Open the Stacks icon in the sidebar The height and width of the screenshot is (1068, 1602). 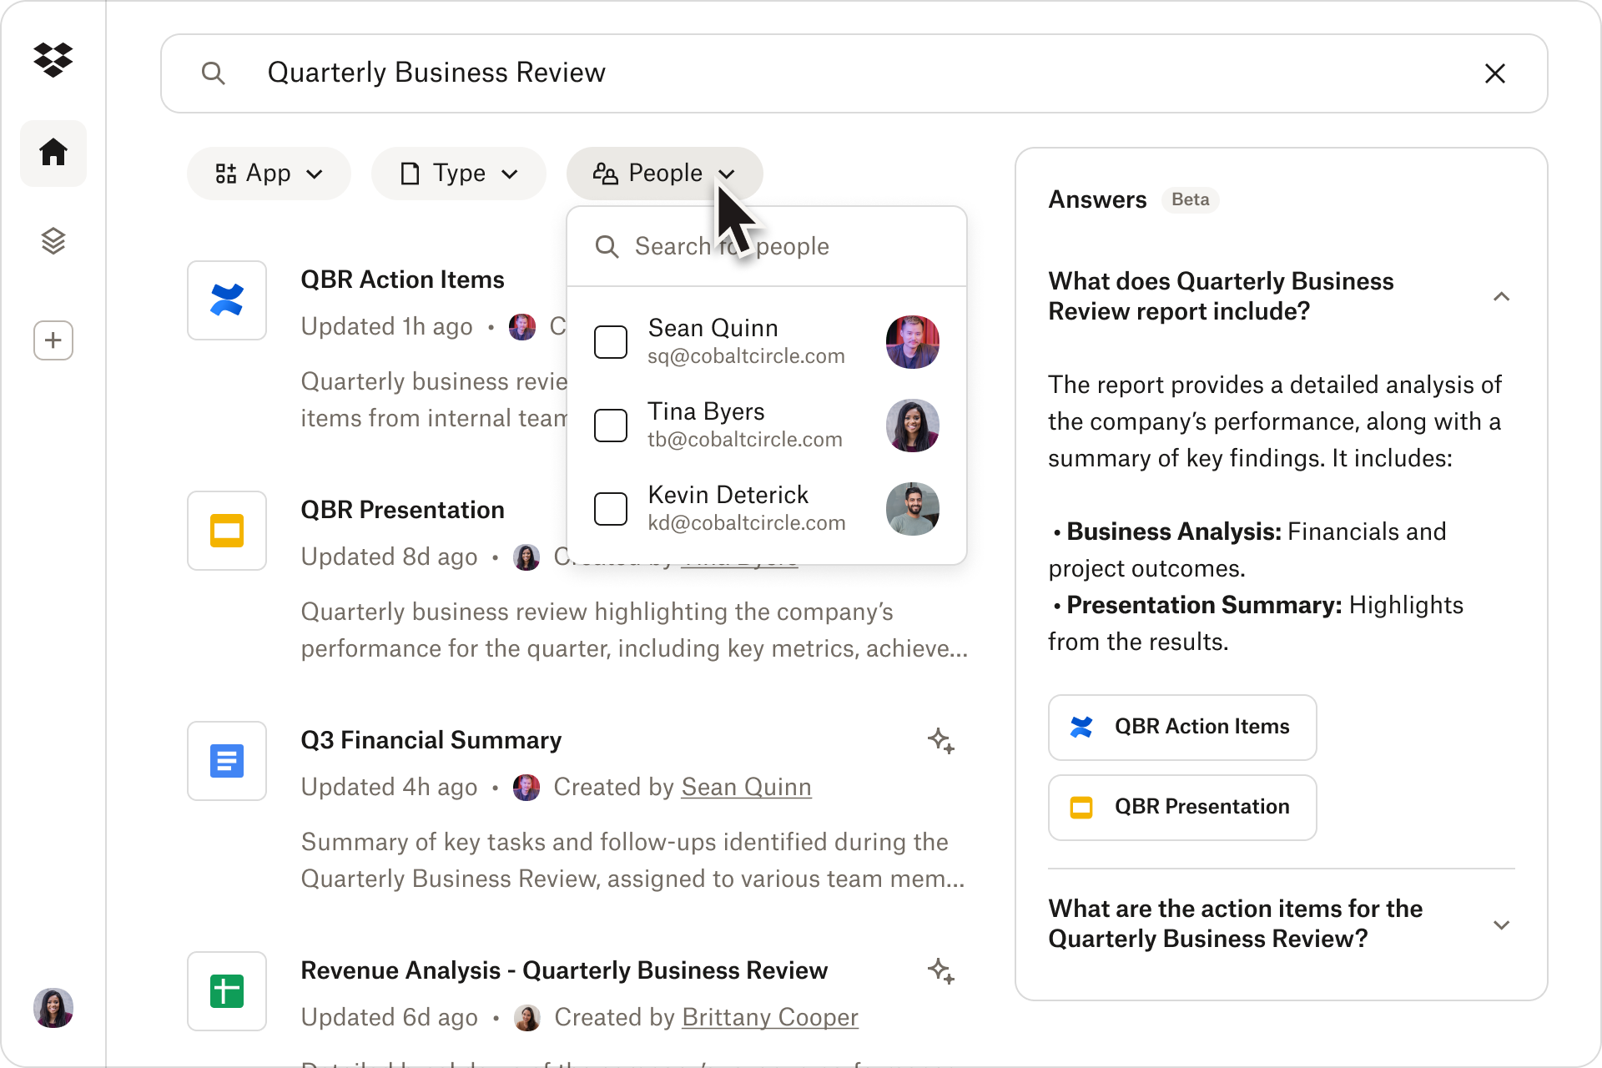pyautogui.click(x=53, y=241)
